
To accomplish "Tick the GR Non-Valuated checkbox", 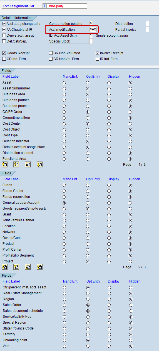I will click(51, 53).
